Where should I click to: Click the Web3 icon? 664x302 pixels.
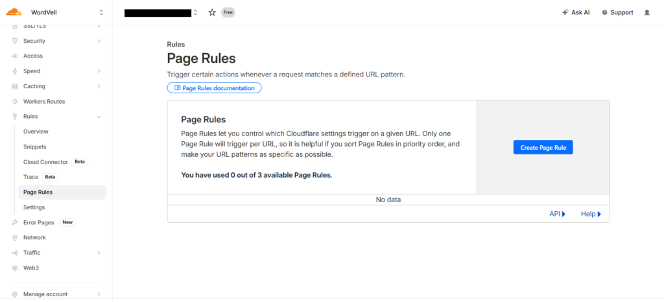[15, 268]
